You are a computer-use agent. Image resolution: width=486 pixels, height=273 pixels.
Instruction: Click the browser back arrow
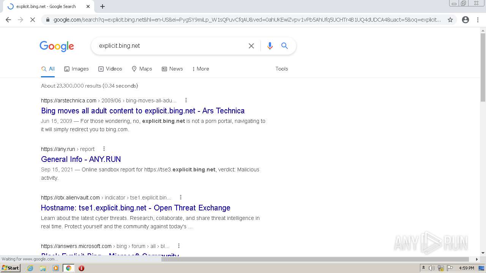click(8, 20)
